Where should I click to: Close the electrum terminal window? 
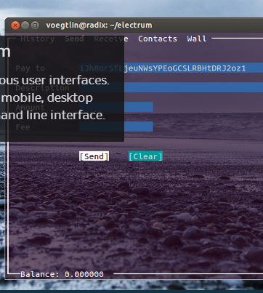coord(15,25)
